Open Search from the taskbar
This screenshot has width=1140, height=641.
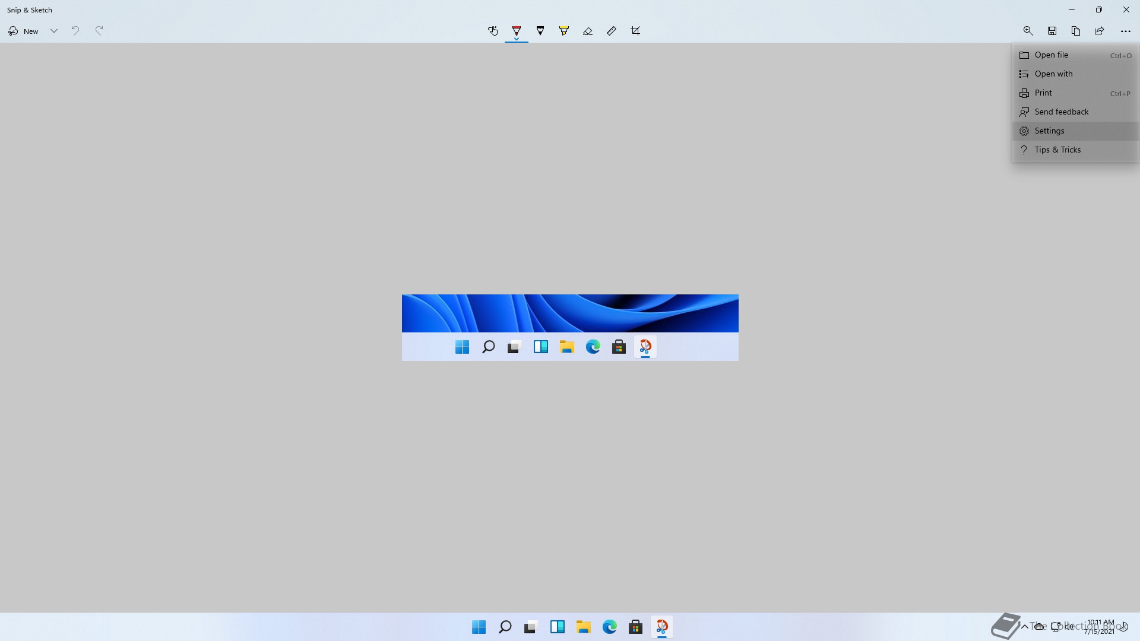[505, 627]
